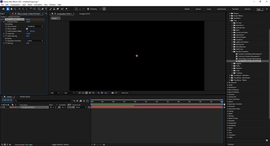Screen dimensions: 270x146
Task: Click the Home icon in toolbar
Action: tap(3, 9)
